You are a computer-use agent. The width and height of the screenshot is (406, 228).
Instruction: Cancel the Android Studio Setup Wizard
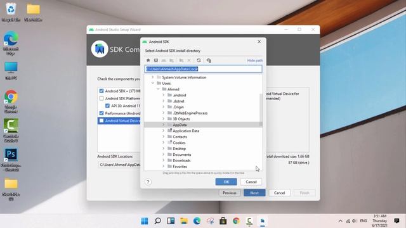pyautogui.click(x=279, y=193)
